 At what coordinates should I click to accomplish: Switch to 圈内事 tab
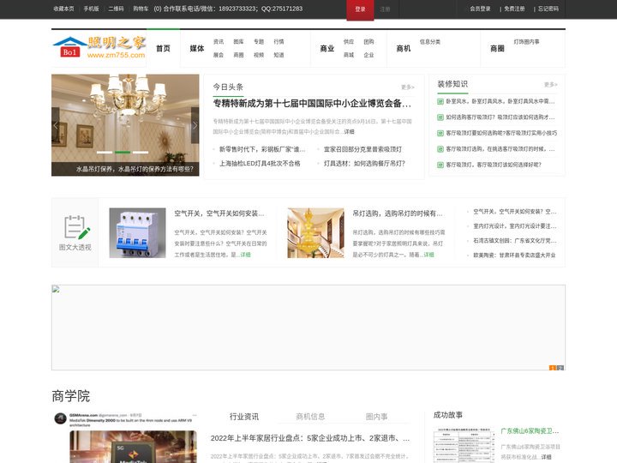coord(376,417)
